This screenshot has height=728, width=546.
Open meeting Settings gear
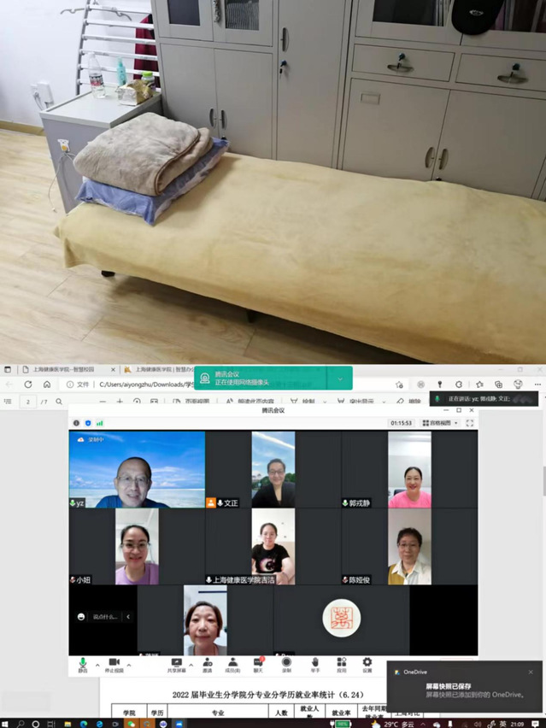pyautogui.click(x=367, y=663)
